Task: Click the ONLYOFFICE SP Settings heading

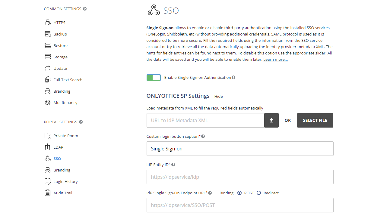Action: point(178,96)
